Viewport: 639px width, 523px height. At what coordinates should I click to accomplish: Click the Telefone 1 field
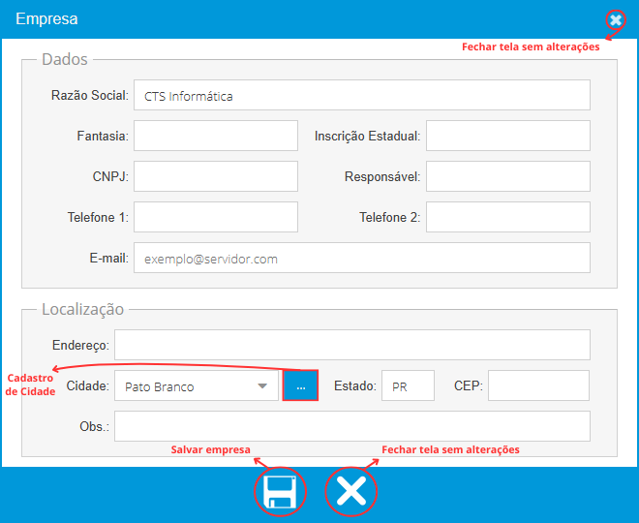pyautogui.click(x=215, y=218)
